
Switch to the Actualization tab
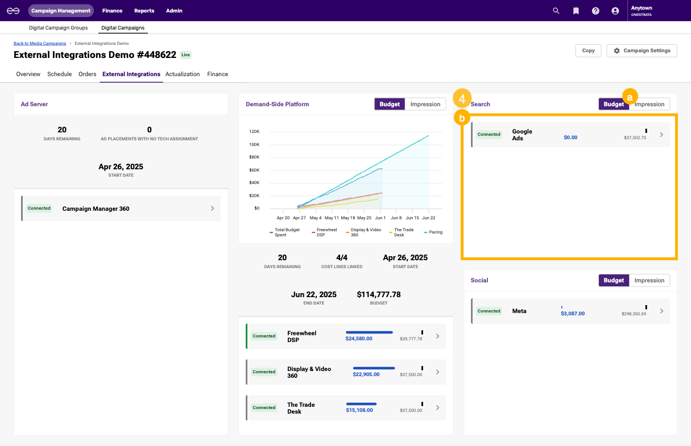tap(183, 74)
